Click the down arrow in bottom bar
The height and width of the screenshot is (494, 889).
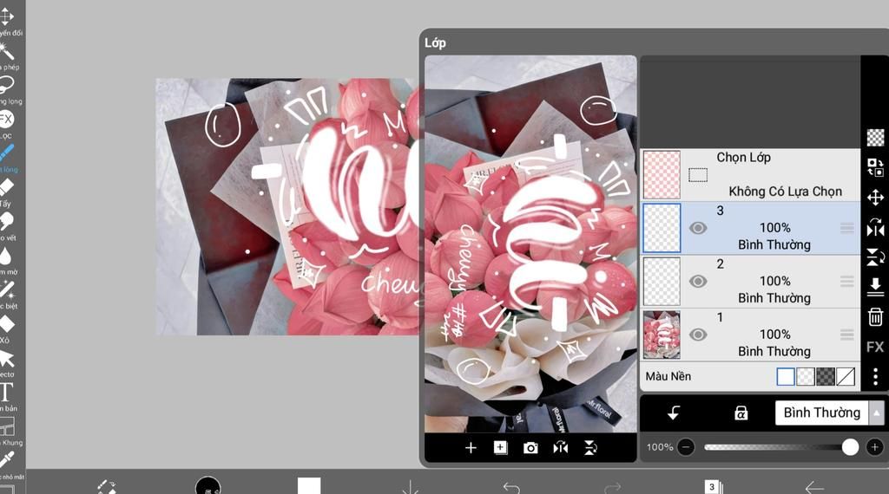tap(410, 487)
